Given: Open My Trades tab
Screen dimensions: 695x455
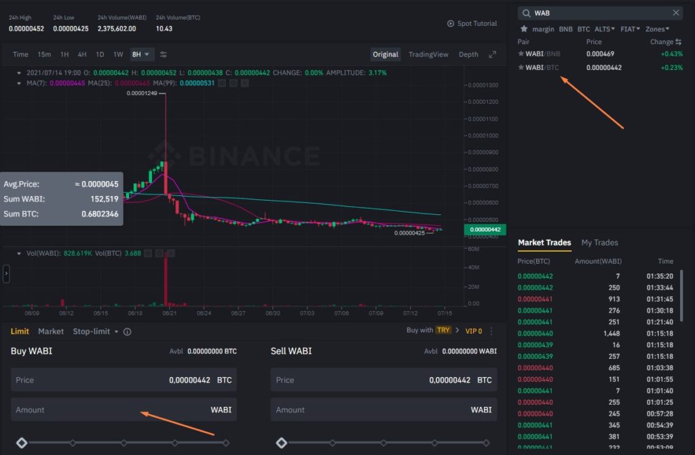Looking at the screenshot, I should 599,243.
